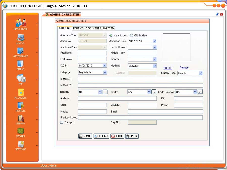The width and height of the screenshot is (227, 170).
Task: Open the Fee module icon
Action: [x=21, y=78]
